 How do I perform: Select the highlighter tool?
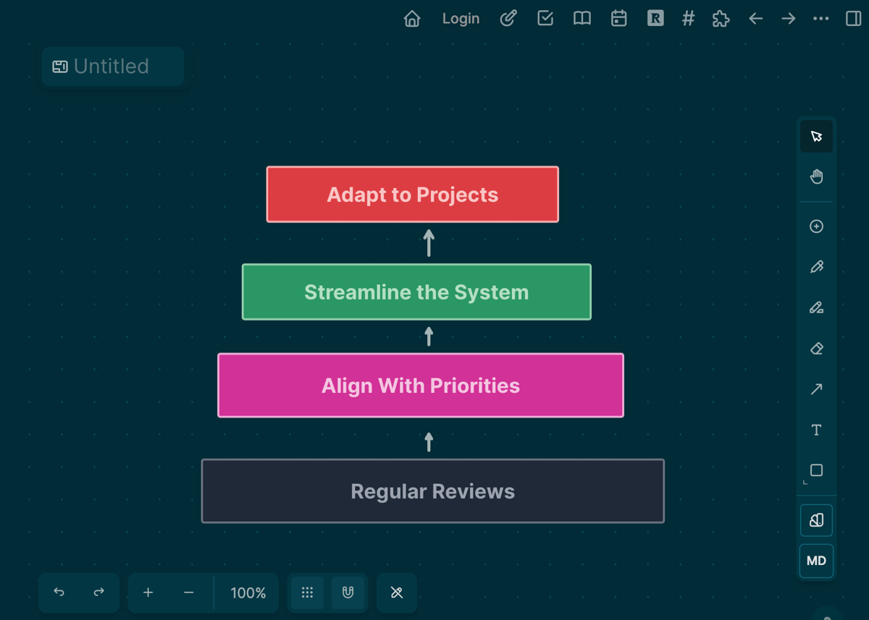(x=816, y=307)
